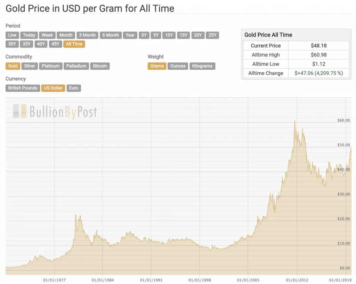
Task: Switch currency to British Pounds
Action: [x=23, y=88]
